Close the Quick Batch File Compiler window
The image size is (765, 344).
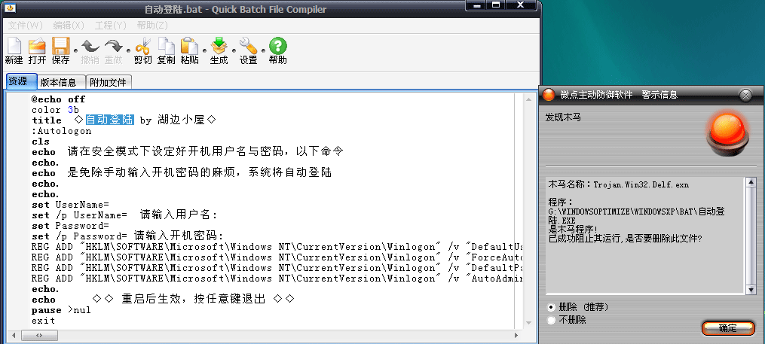pos(521,5)
